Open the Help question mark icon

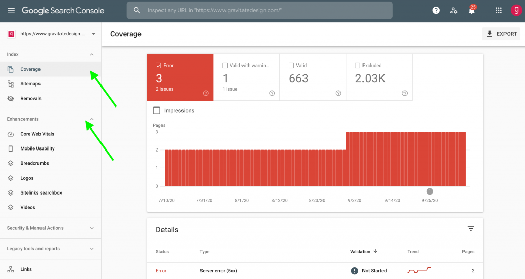point(436,10)
